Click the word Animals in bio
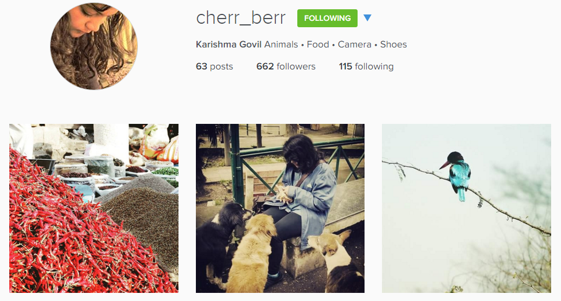Viewport: 561px width, 301px height. coord(281,45)
